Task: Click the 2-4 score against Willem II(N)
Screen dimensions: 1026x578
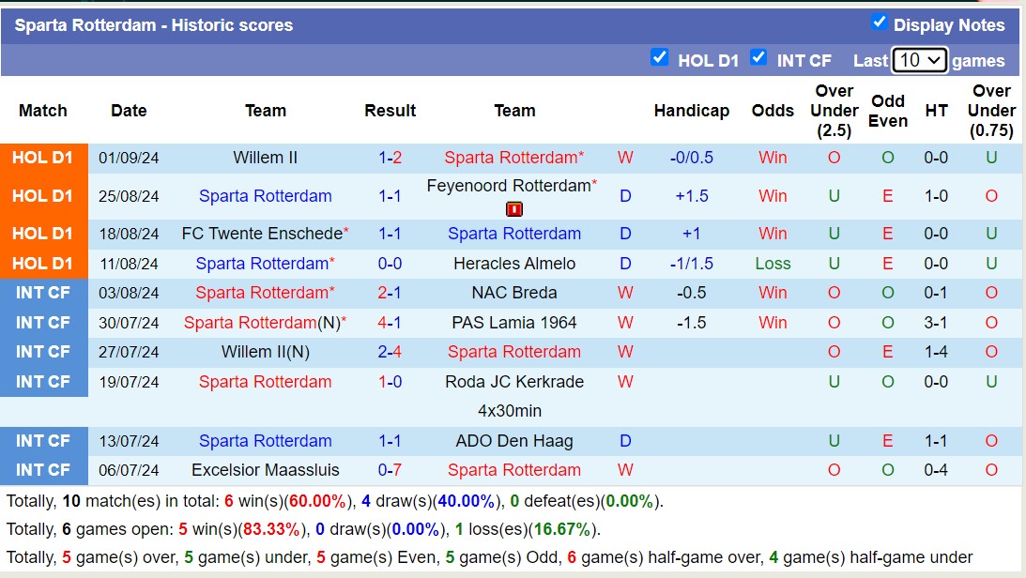Action: click(390, 352)
